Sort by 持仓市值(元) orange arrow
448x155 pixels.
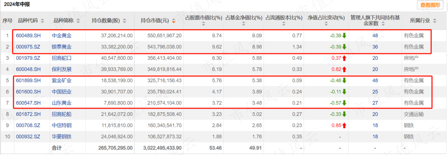click(174, 21)
